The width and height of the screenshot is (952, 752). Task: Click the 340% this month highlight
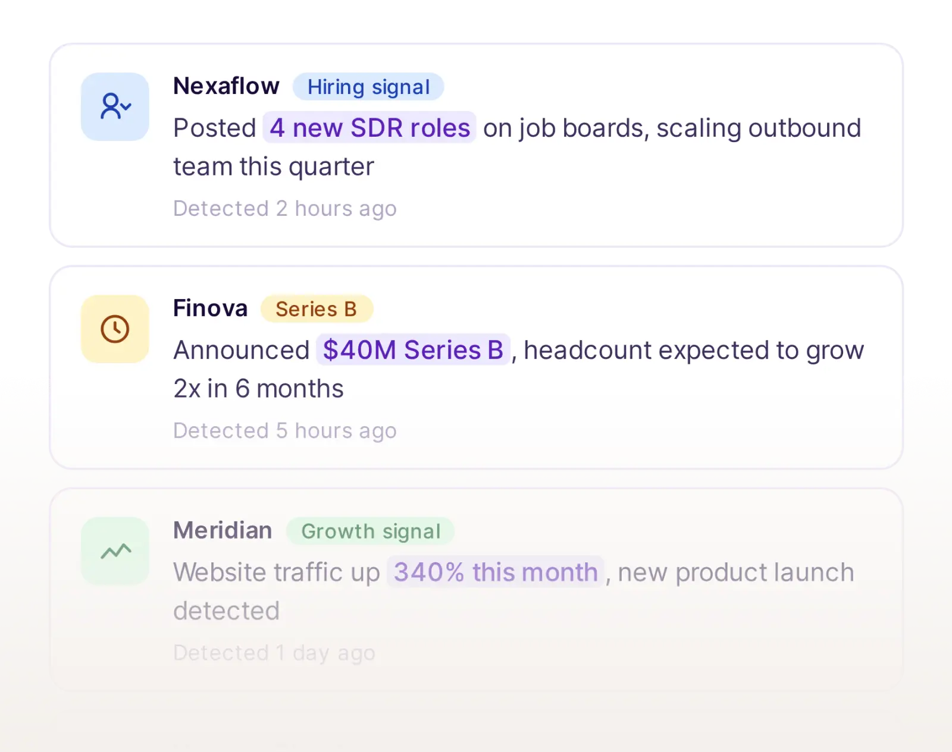tap(496, 572)
